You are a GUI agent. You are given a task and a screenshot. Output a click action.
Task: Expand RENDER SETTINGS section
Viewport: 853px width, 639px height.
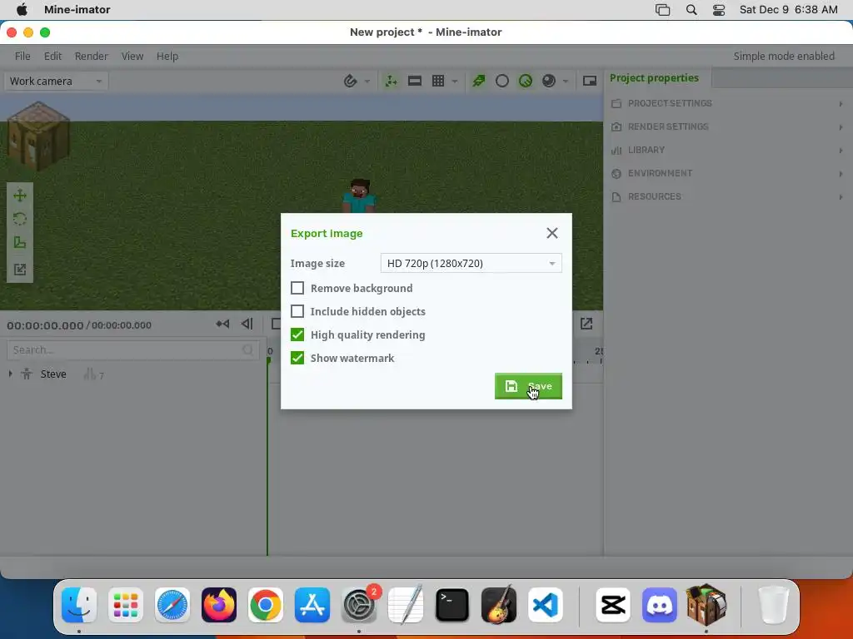coord(728,126)
